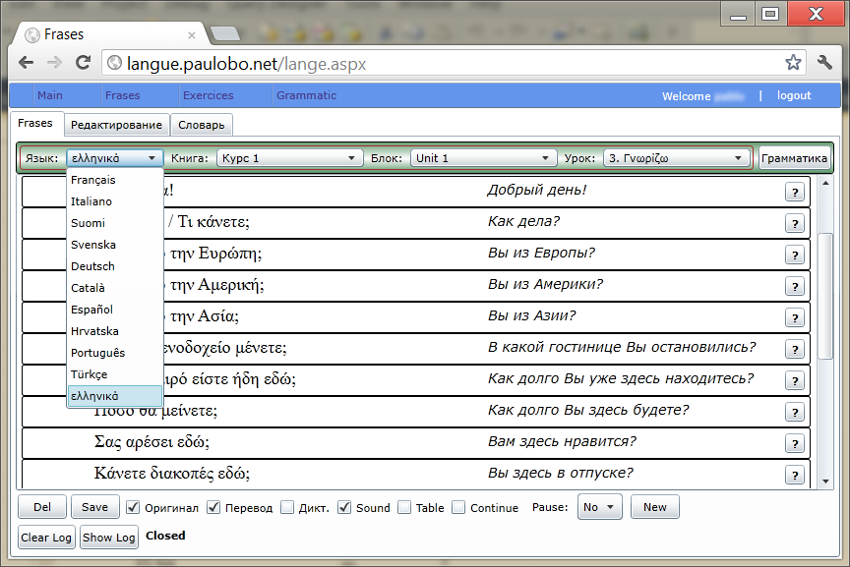The width and height of the screenshot is (850, 567).
Task: Open Main in the blue navigation bar
Action: click(50, 95)
